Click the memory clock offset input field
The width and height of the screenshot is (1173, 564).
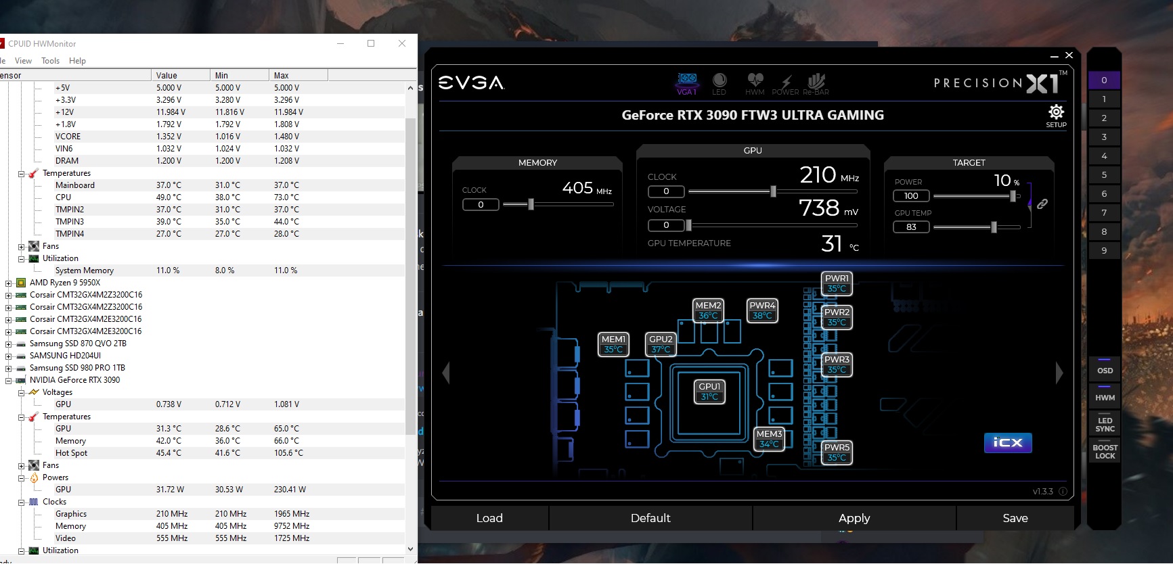(x=481, y=204)
